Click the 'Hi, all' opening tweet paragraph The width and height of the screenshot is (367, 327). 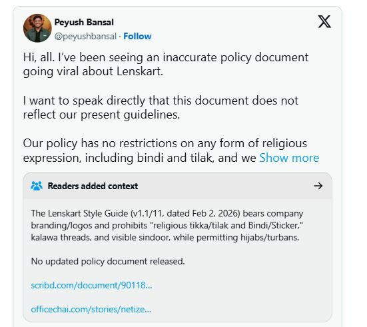pyautogui.click(x=166, y=65)
